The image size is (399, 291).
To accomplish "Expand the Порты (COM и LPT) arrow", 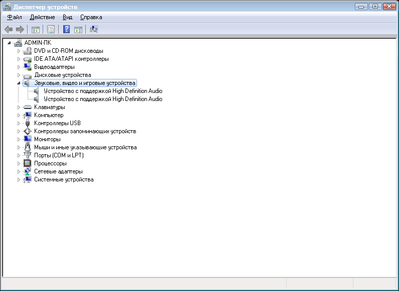I will pyautogui.click(x=19, y=155).
